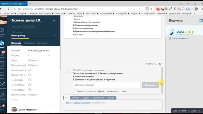Open the БМ bookmarks folder dropdown
Image resolution: width=203 pixels, height=114 pixels.
(13, 13)
